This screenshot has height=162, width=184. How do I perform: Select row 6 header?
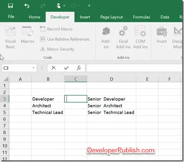(x=5, y=119)
